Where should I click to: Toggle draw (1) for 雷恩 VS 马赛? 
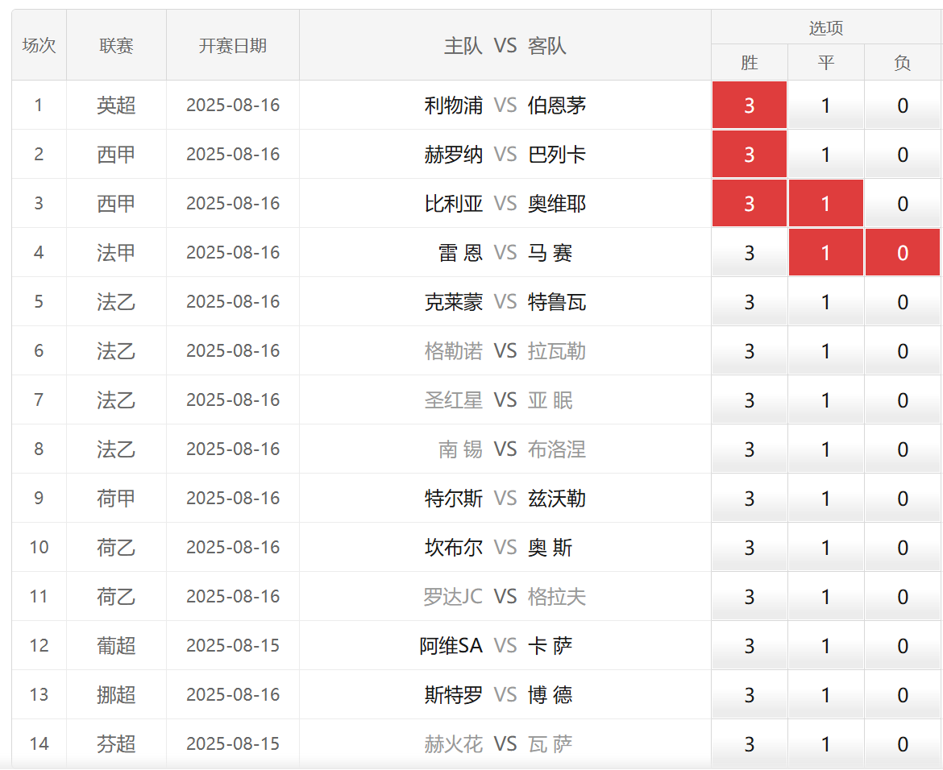825,252
